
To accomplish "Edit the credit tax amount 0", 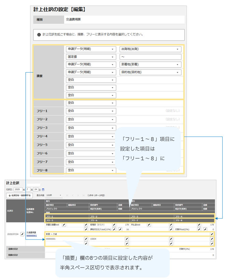I will [x=205, y=229].
